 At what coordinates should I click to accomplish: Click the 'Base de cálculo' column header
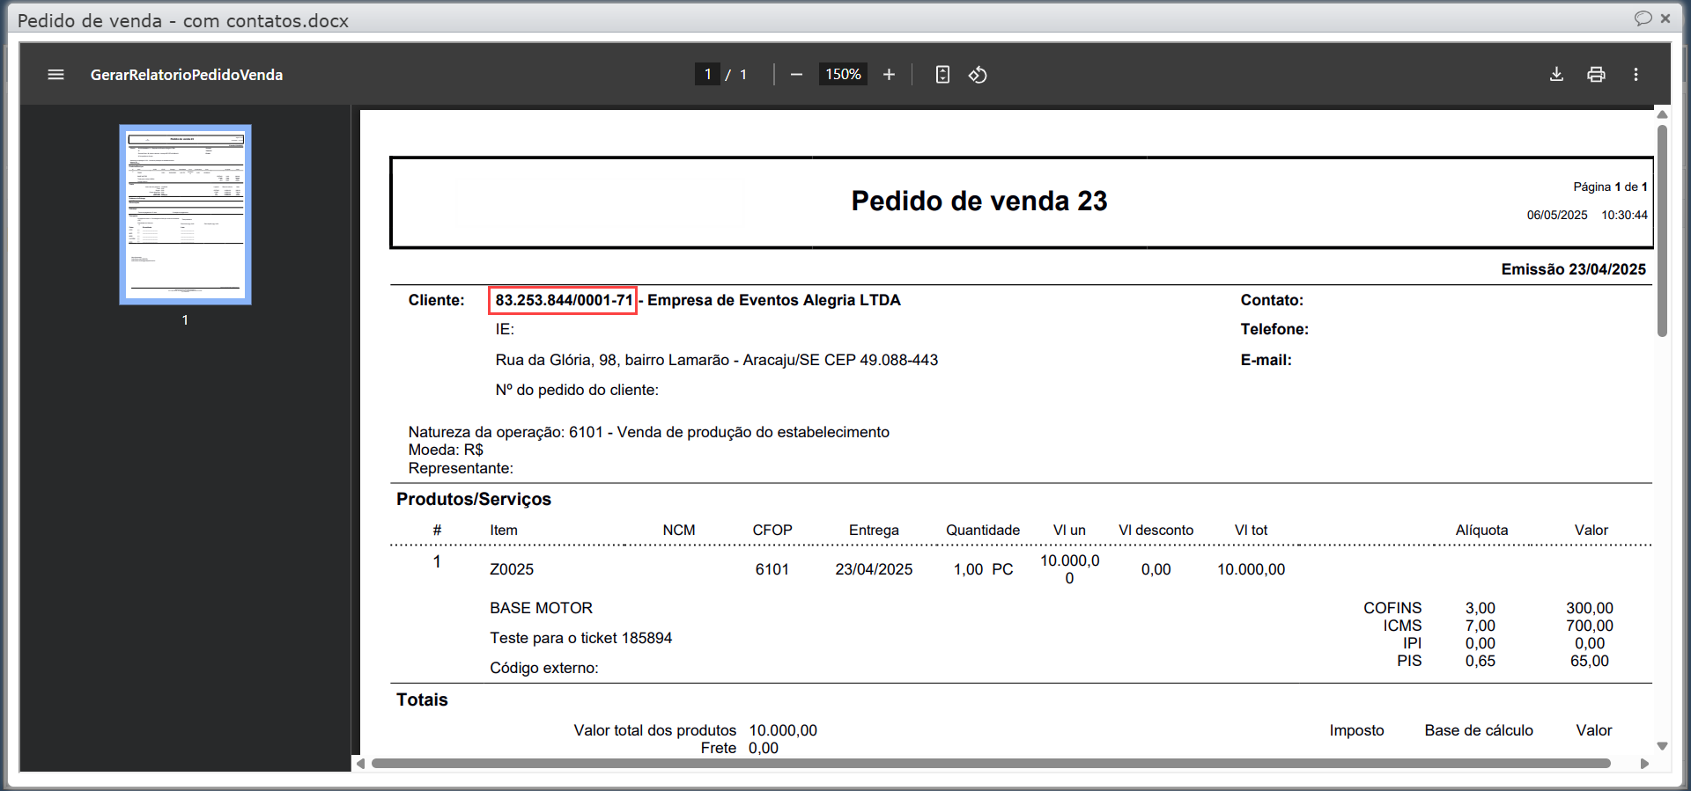click(1479, 730)
